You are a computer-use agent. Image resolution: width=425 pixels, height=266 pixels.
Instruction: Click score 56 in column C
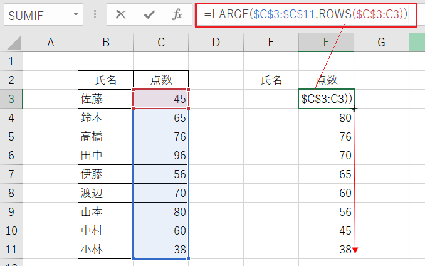point(161,174)
